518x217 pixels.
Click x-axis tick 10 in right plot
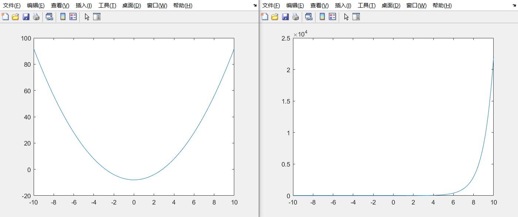tap(493, 202)
